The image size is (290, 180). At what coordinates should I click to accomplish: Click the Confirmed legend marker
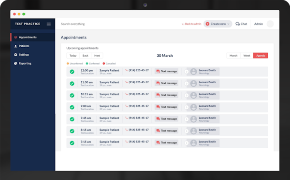coord(87,64)
